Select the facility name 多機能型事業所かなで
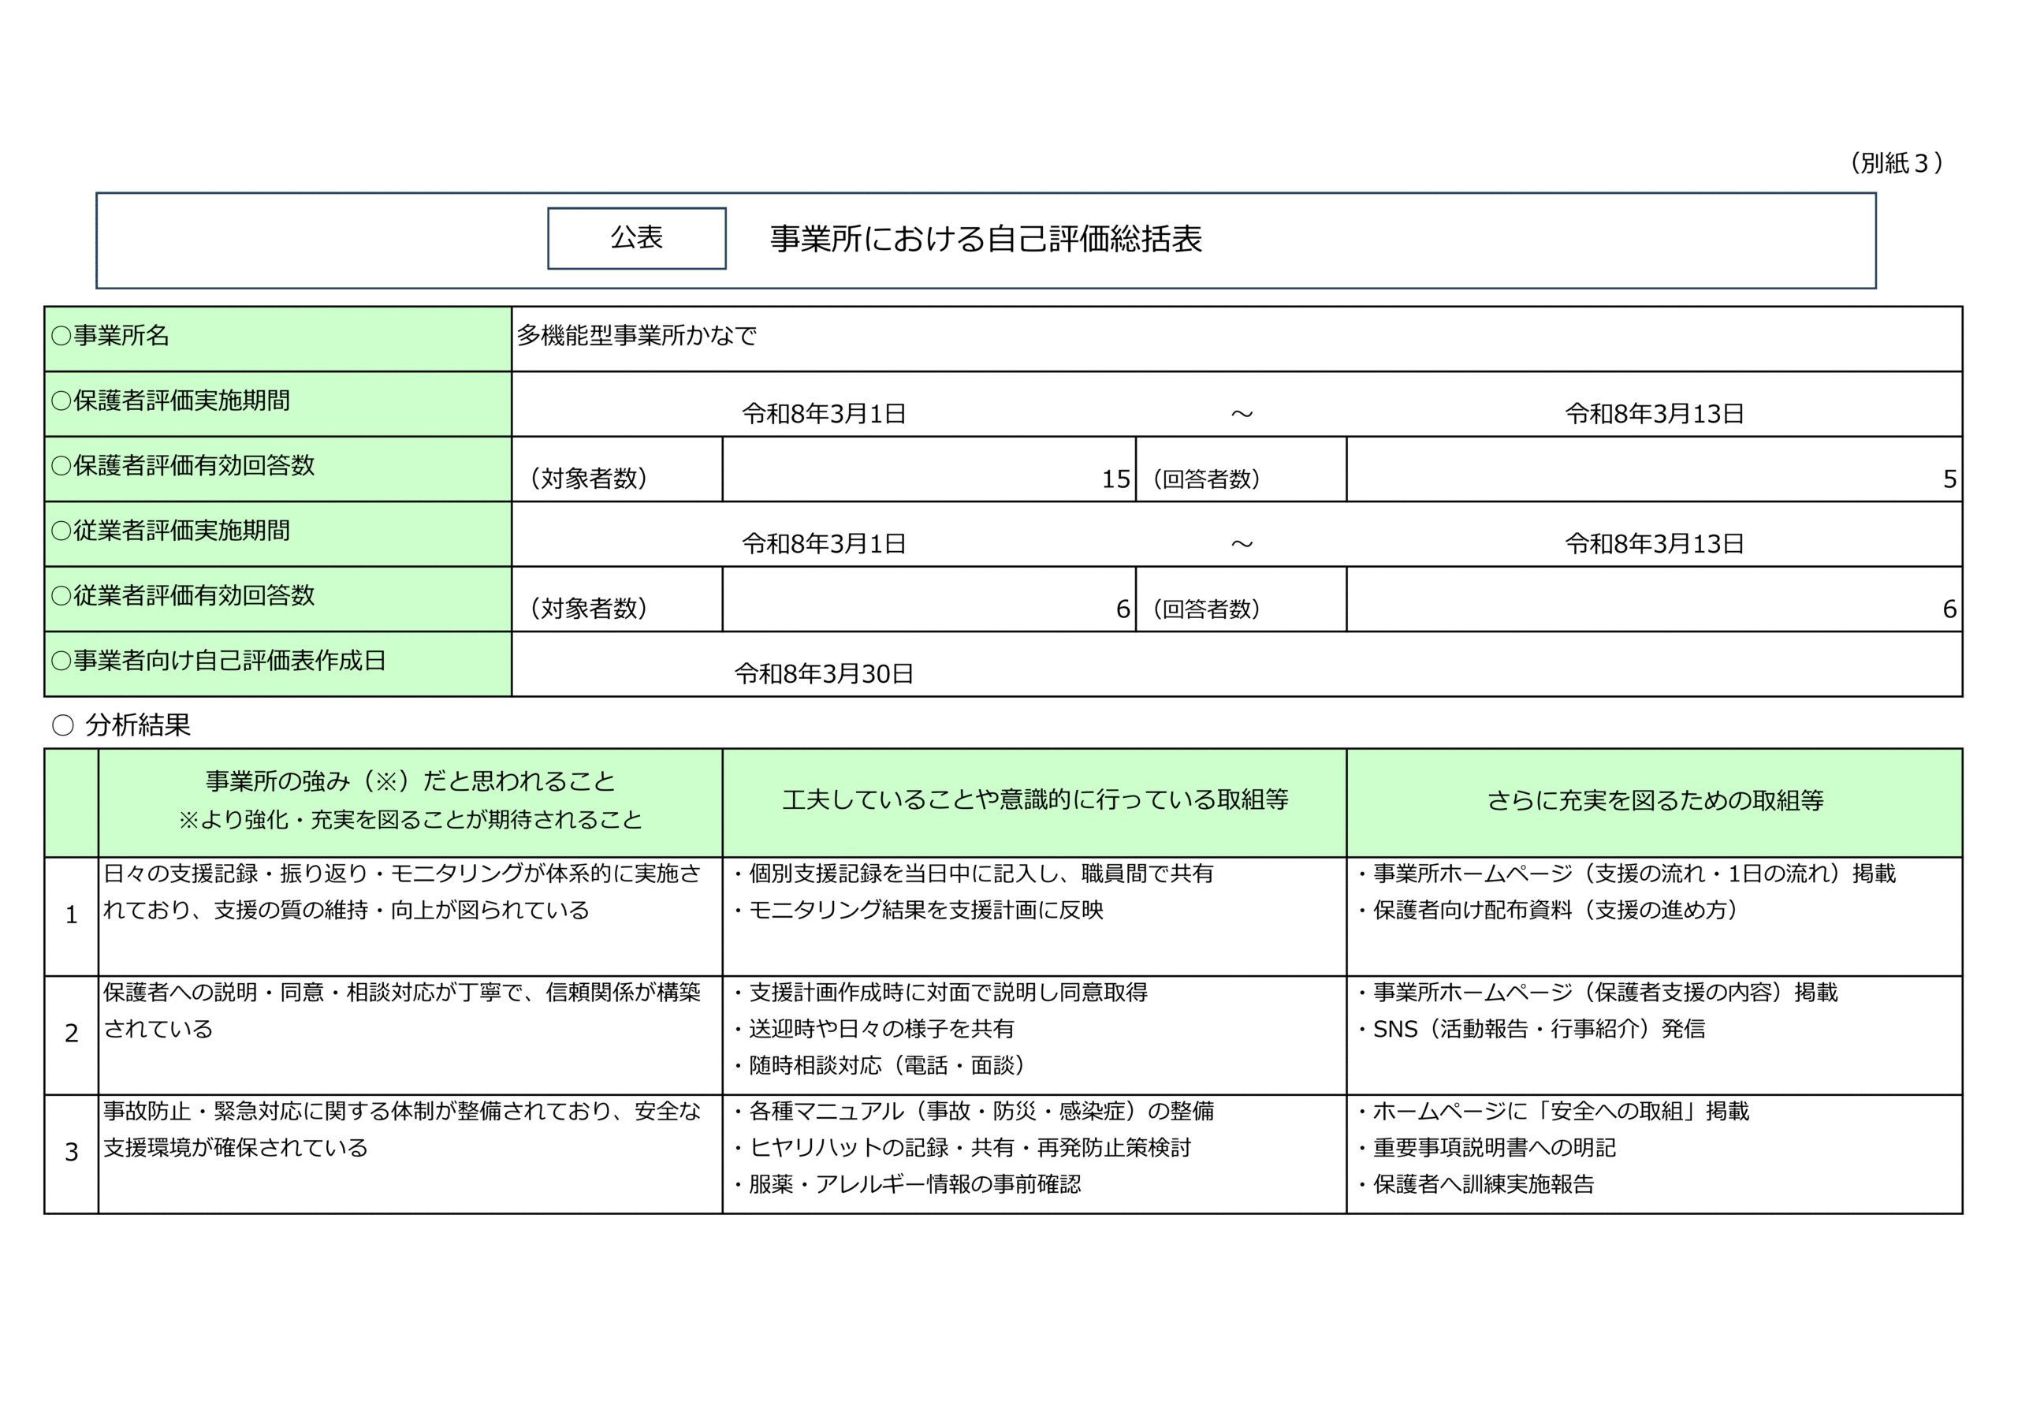Screen dimensions: 2018x1427 coord(636,336)
